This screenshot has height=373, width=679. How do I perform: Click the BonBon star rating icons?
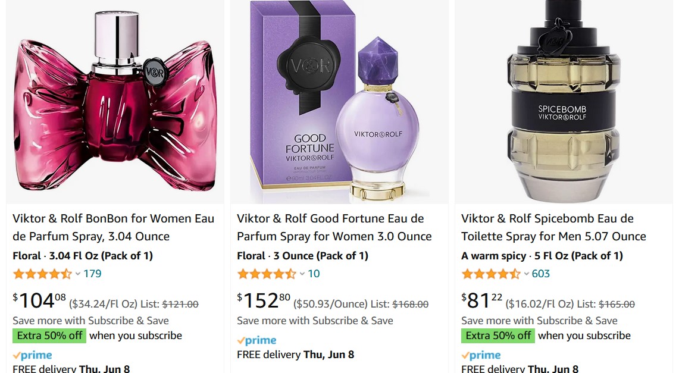[x=42, y=274]
